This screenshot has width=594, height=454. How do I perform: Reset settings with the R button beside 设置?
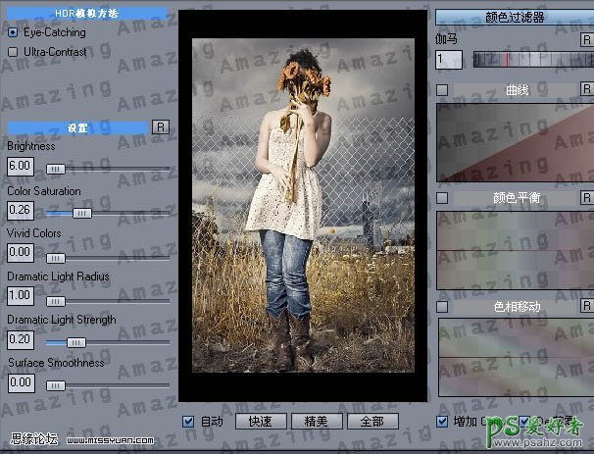click(x=161, y=127)
